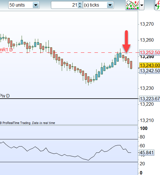The image size is (160, 175).
Task: Select the Piv D pivot line label
Action: 5,96
